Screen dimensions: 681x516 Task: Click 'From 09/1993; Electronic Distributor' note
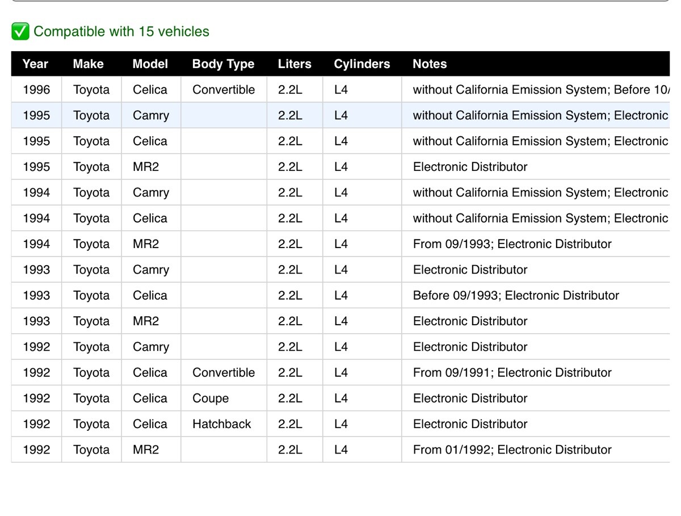[512, 244]
